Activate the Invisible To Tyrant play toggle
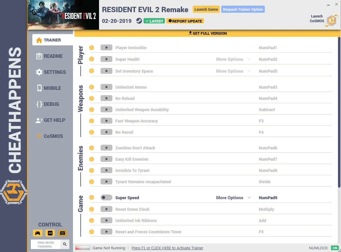 point(106,170)
